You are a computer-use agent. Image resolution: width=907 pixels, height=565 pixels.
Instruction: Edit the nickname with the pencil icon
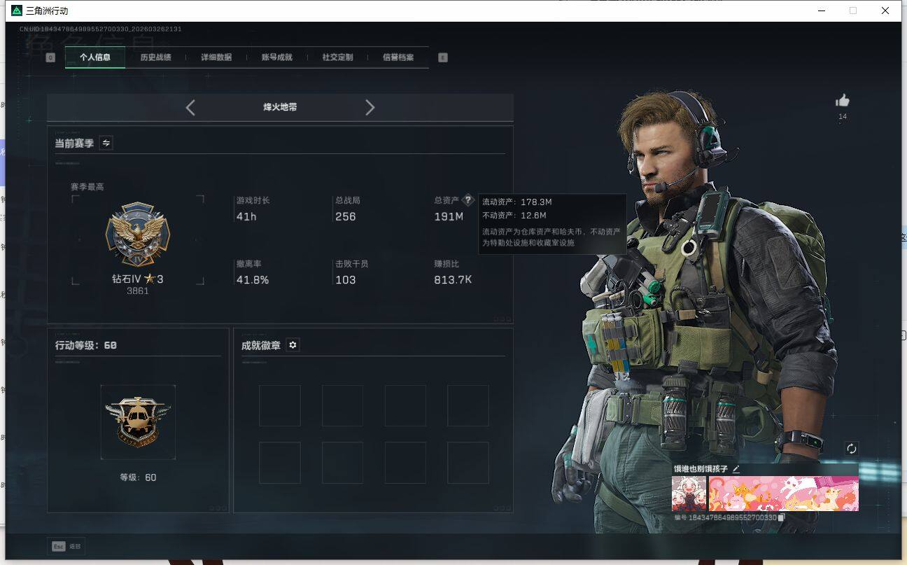coord(736,468)
